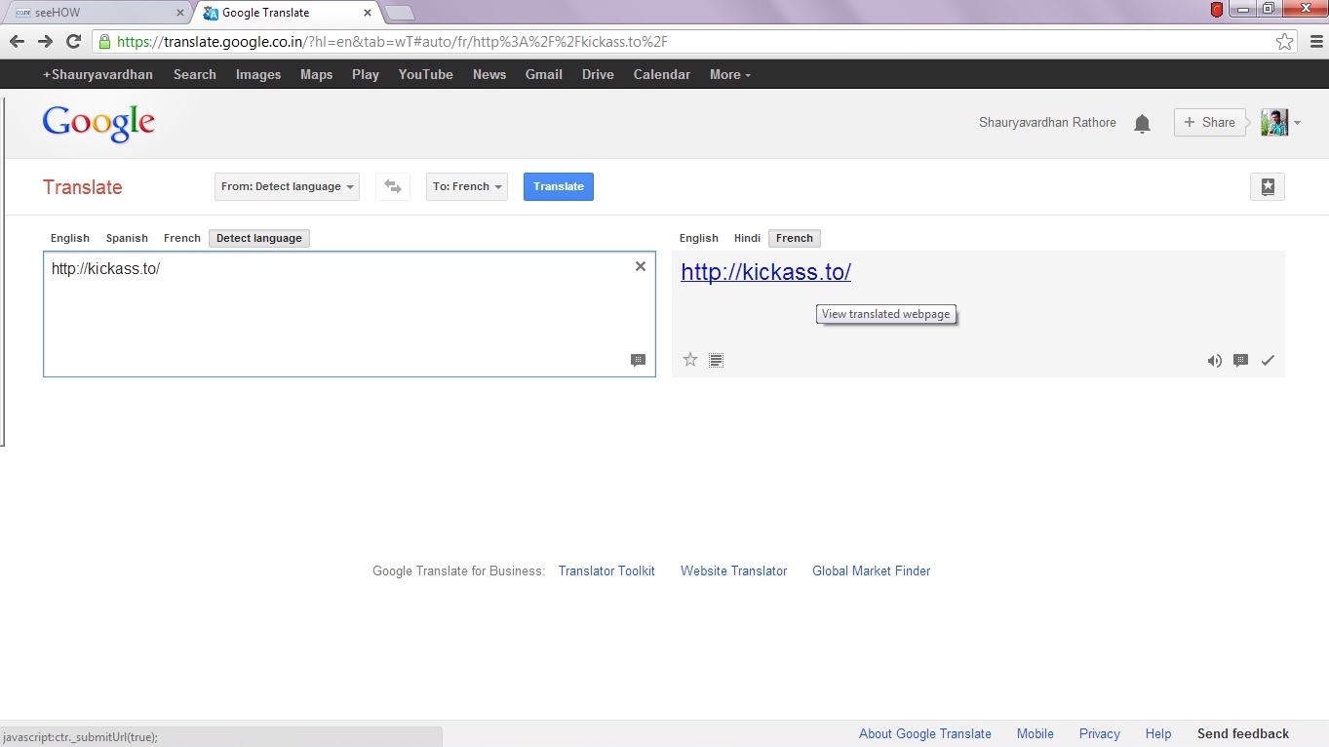Rate the translation with the checkmark icon
1329x747 pixels.
1268,360
